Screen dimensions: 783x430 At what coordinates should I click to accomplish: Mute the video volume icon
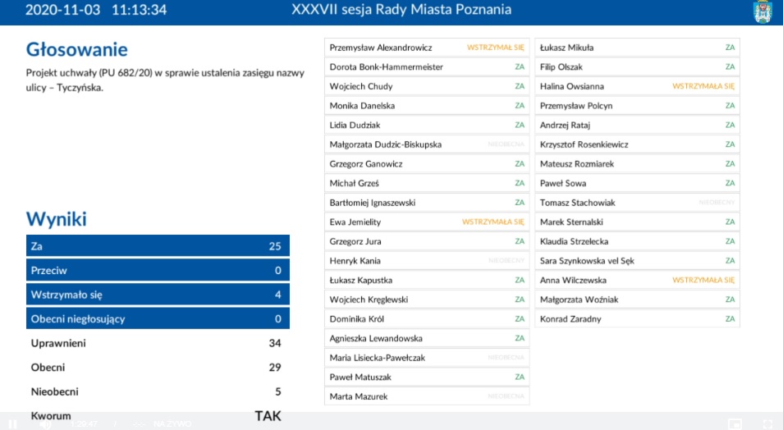click(x=46, y=423)
